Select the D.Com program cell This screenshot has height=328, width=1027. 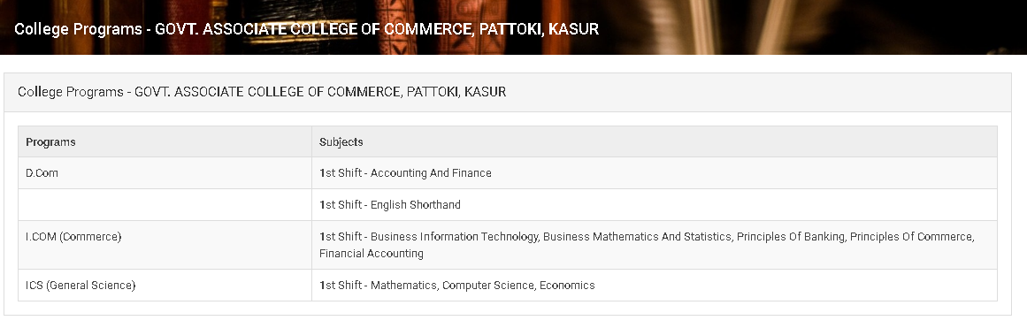click(x=165, y=172)
